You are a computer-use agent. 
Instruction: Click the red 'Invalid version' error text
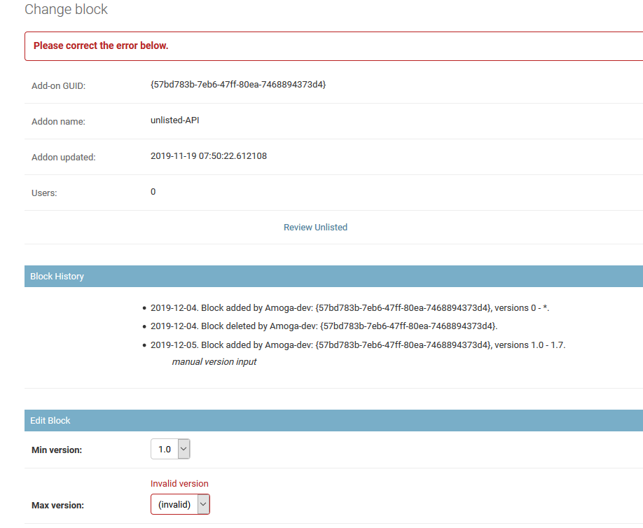point(179,484)
